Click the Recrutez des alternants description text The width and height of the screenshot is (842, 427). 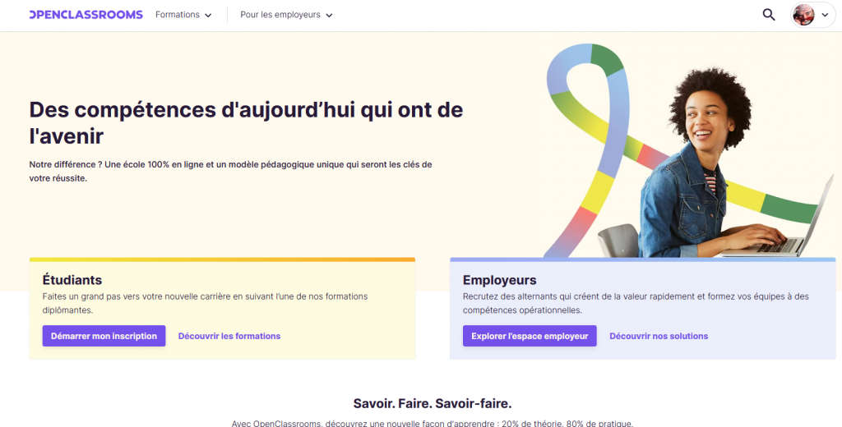pyautogui.click(x=636, y=303)
